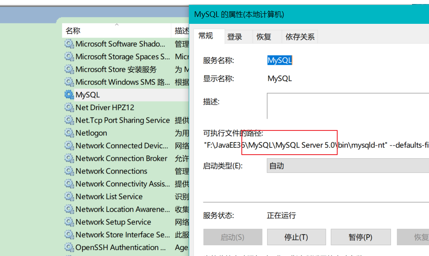429x256 pixels.
Task: Switch to the 常规 tab
Action: tap(209, 36)
